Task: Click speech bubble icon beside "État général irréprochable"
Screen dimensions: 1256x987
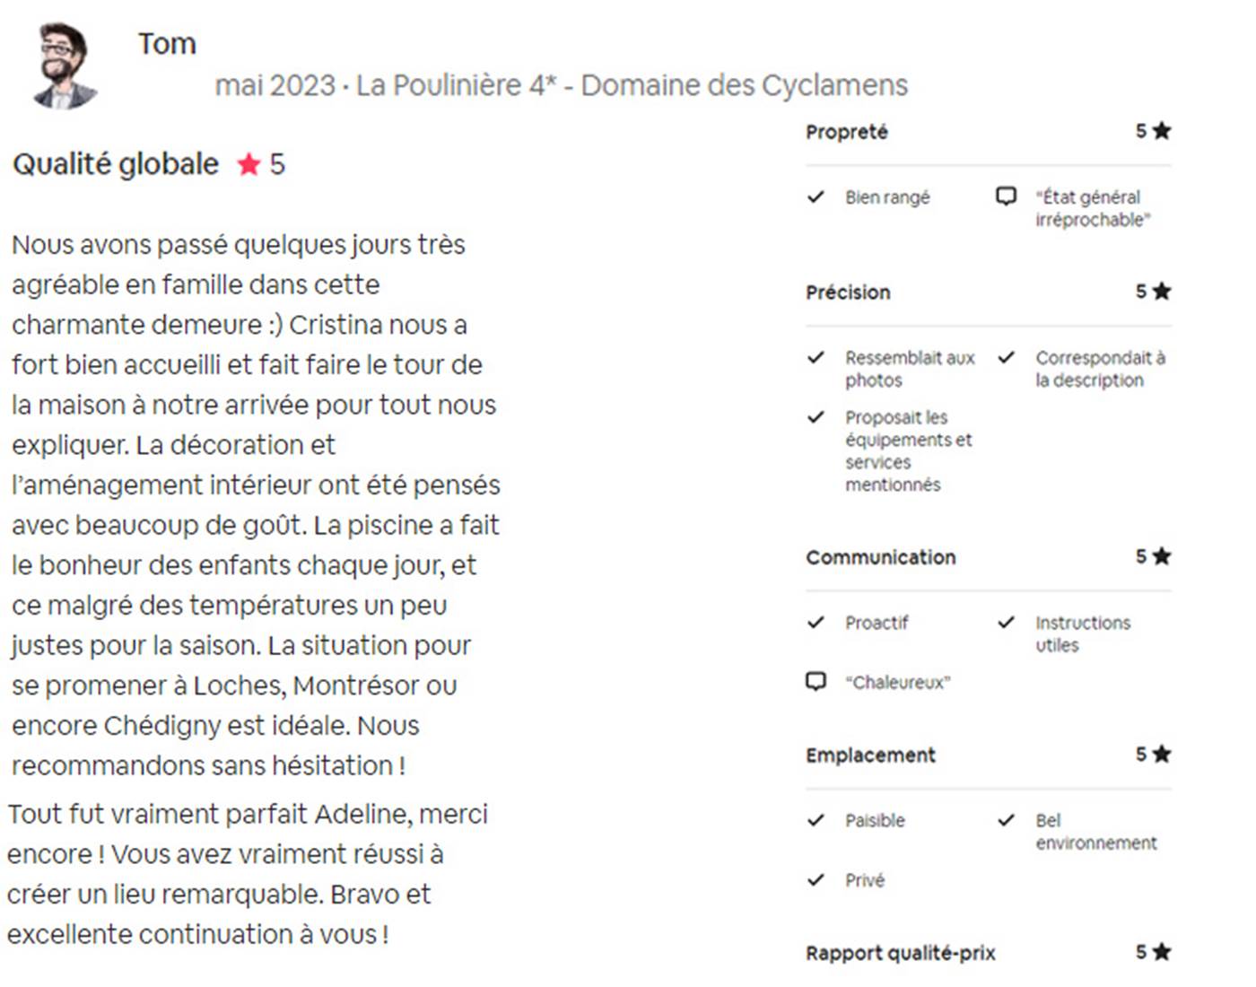Action: point(1007,197)
